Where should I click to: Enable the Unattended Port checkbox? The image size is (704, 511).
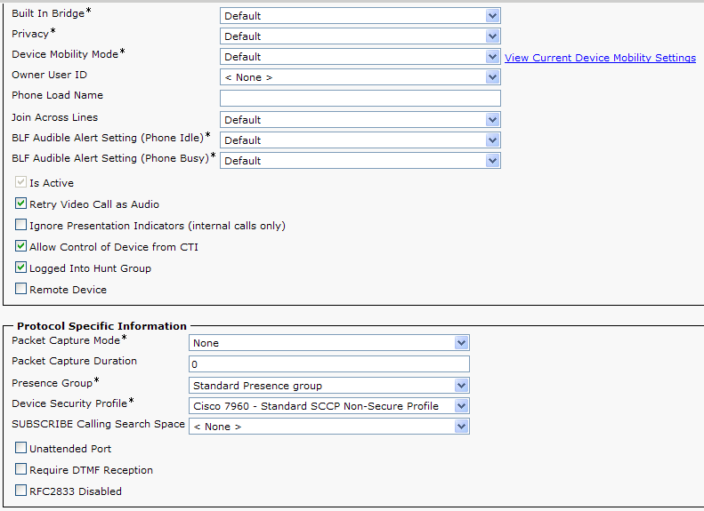click(x=21, y=449)
